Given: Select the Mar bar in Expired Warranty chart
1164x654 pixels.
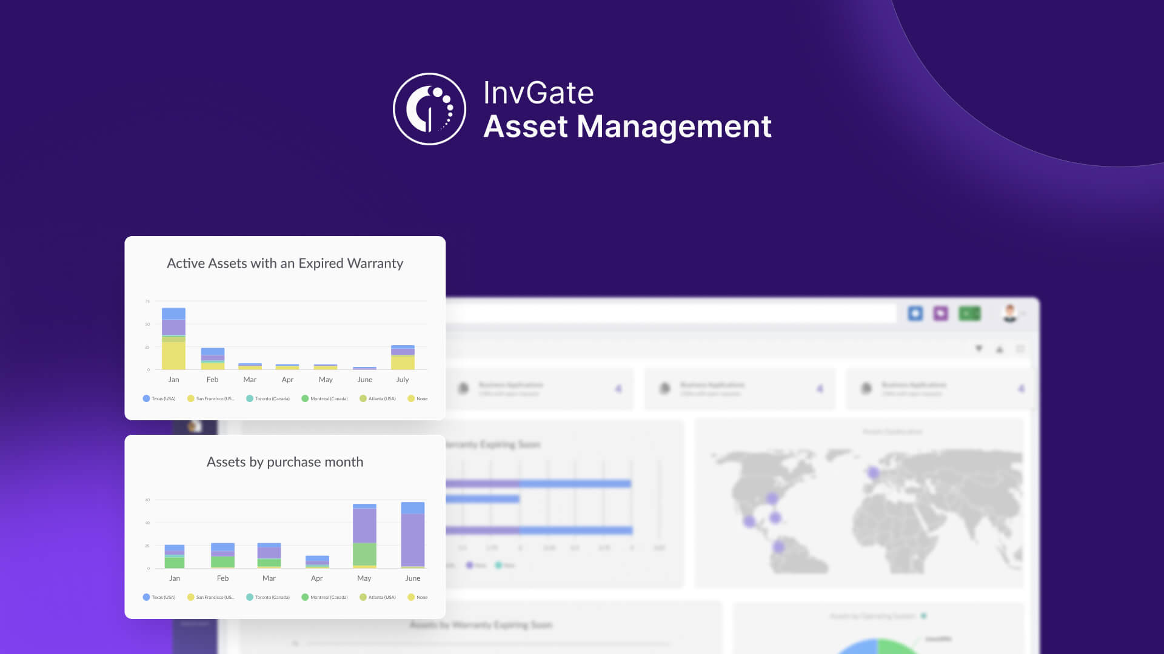Looking at the screenshot, I should point(250,366).
